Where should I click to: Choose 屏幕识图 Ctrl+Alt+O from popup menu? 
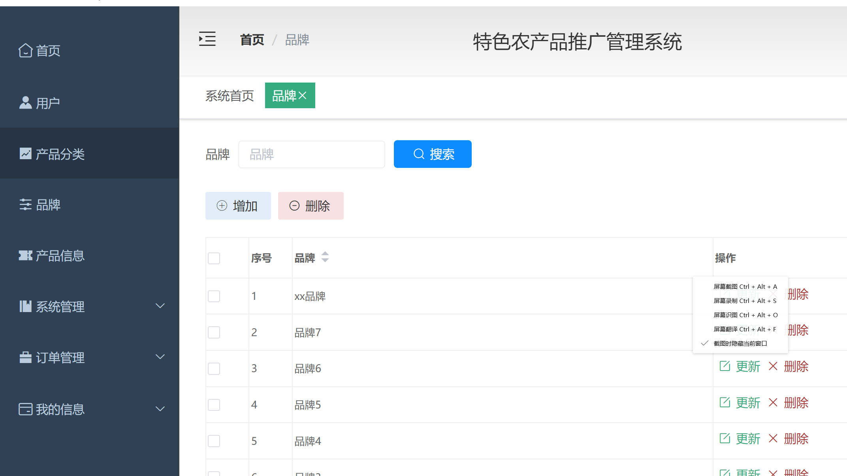[740, 315]
